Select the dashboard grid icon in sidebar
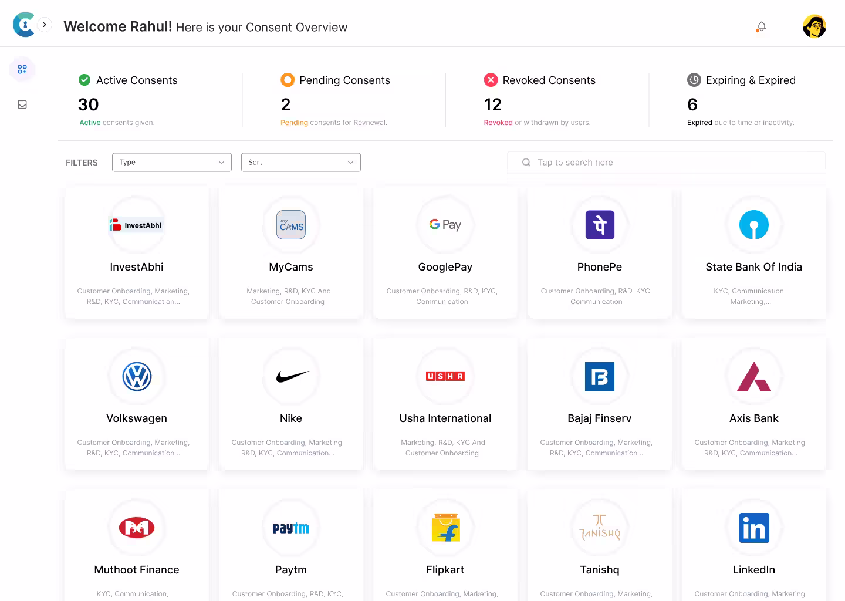 pos(22,69)
